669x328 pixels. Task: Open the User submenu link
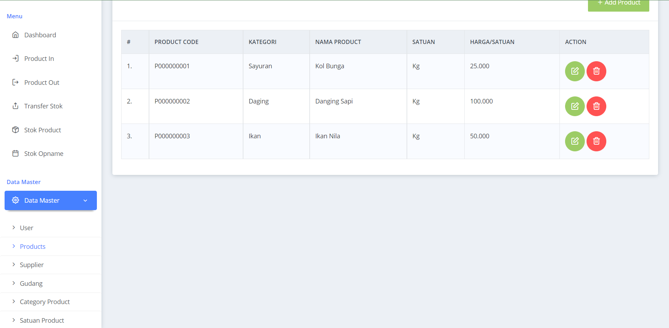pyautogui.click(x=26, y=228)
